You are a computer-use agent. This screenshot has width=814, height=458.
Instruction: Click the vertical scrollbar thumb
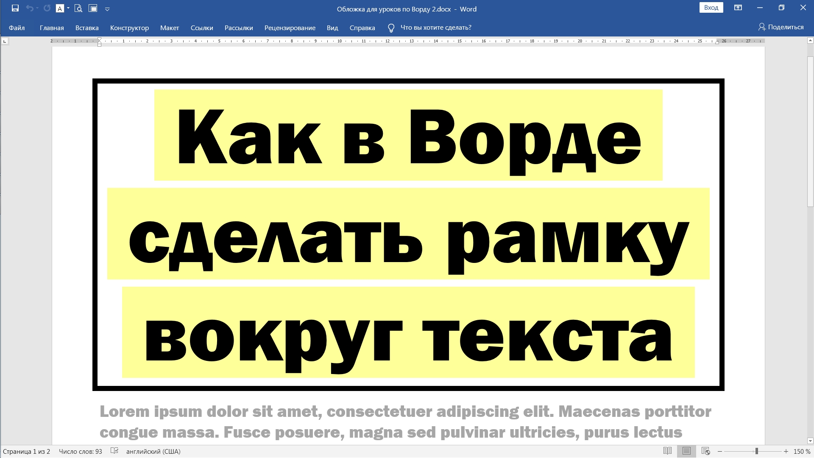point(810,131)
